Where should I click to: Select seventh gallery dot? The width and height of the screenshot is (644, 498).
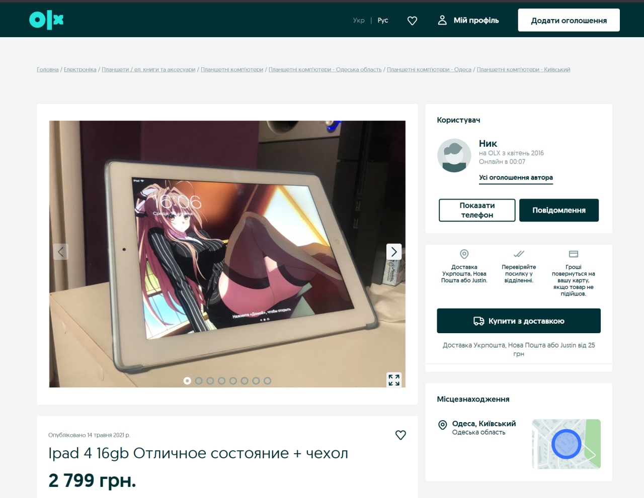256,381
